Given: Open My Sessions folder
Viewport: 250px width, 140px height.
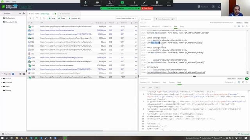Looking at the screenshot, I should 10,18.
